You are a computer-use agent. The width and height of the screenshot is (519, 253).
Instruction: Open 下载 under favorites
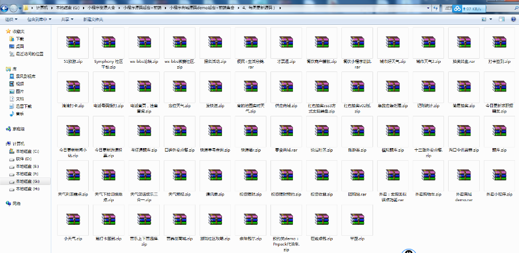coord(20,39)
